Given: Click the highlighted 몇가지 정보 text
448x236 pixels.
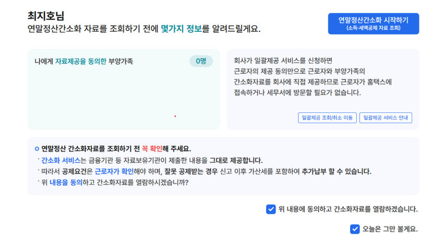Looking at the screenshot, I should (x=181, y=28).
